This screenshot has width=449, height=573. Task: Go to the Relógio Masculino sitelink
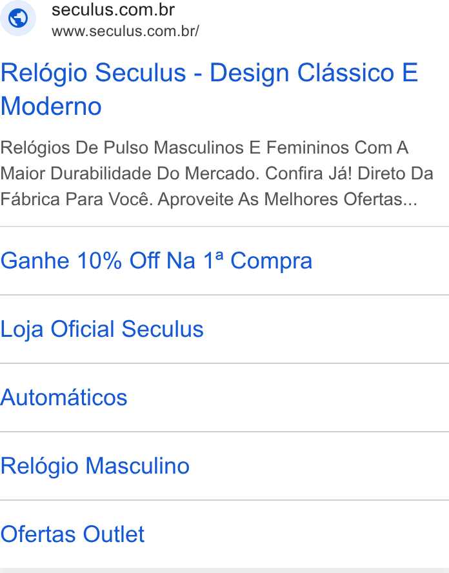[x=95, y=466]
